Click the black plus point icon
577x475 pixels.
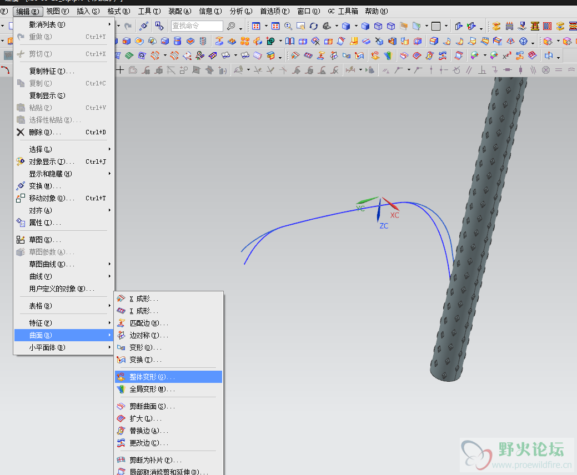click(x=121, y=70)
